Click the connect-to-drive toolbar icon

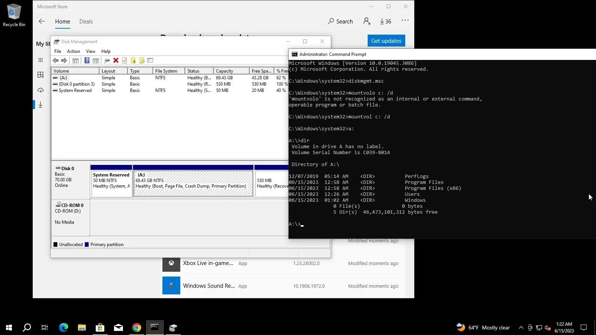point(107,60)
